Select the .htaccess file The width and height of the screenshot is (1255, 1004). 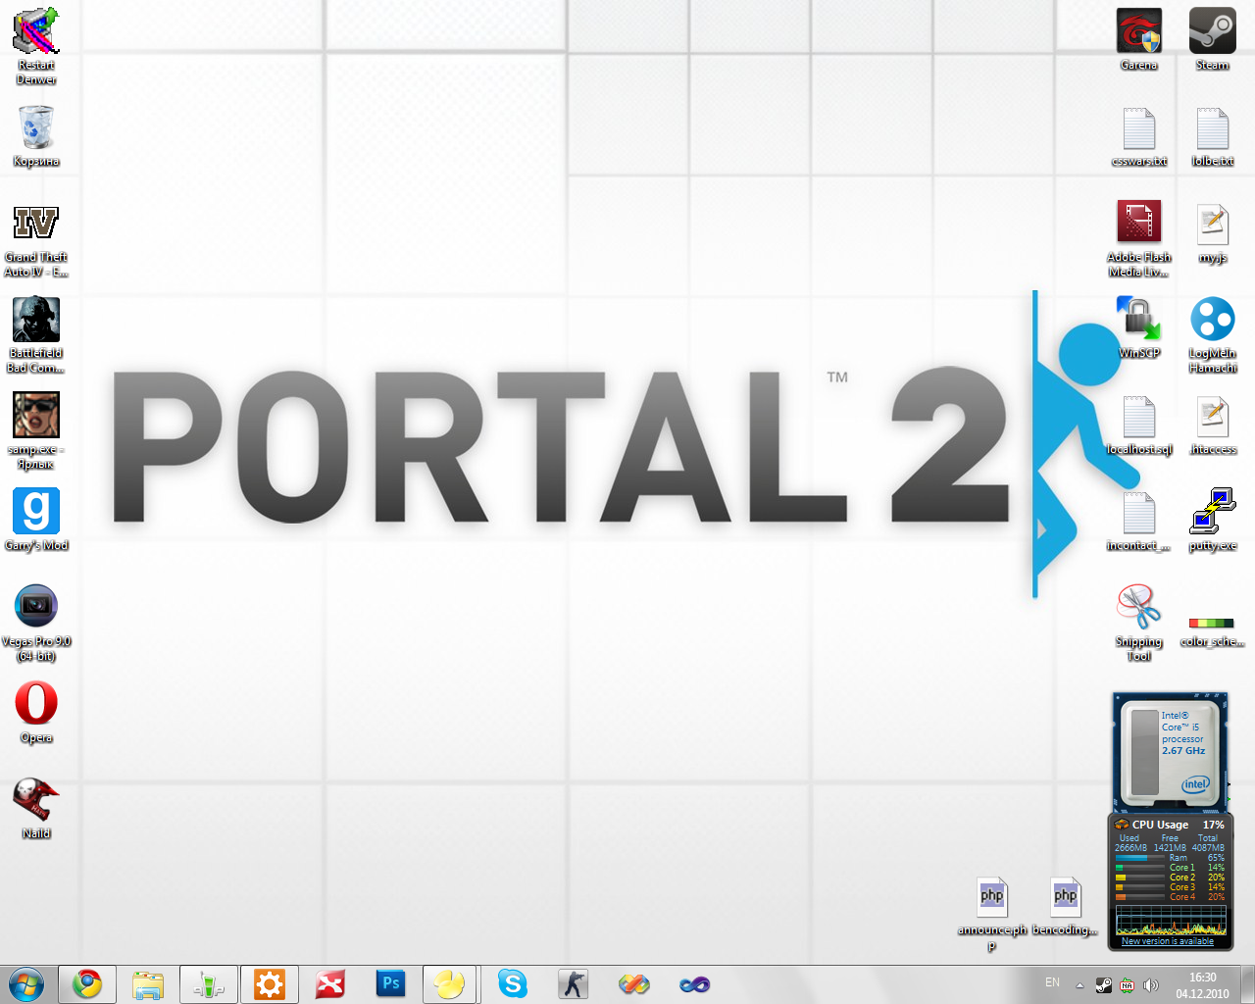(1213, 425)
